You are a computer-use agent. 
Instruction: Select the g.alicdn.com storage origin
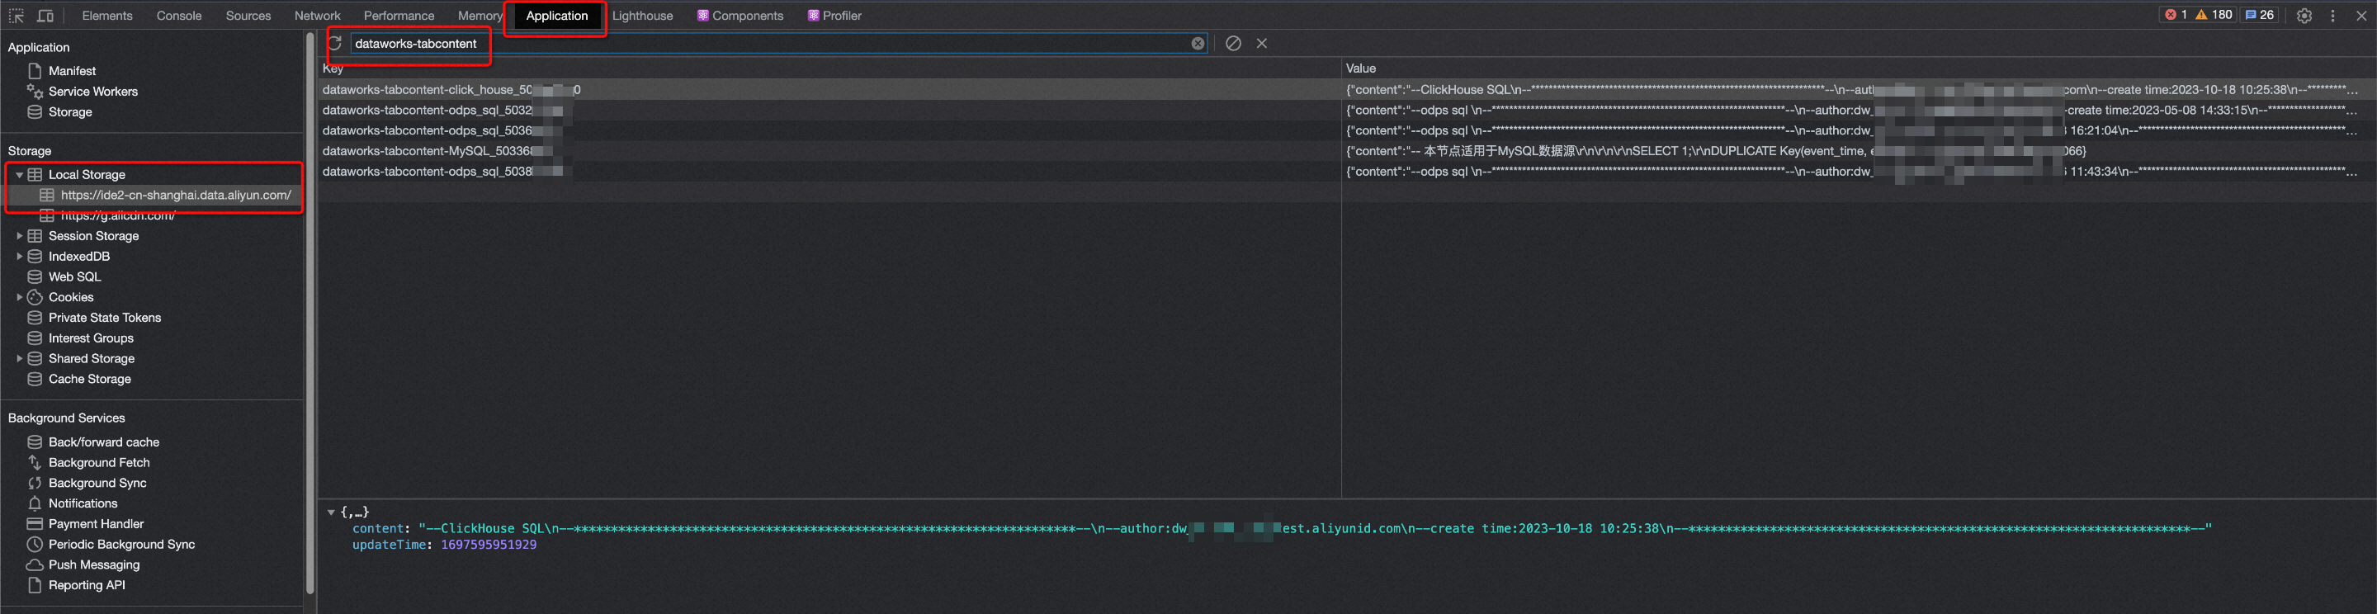click(117, 215)
